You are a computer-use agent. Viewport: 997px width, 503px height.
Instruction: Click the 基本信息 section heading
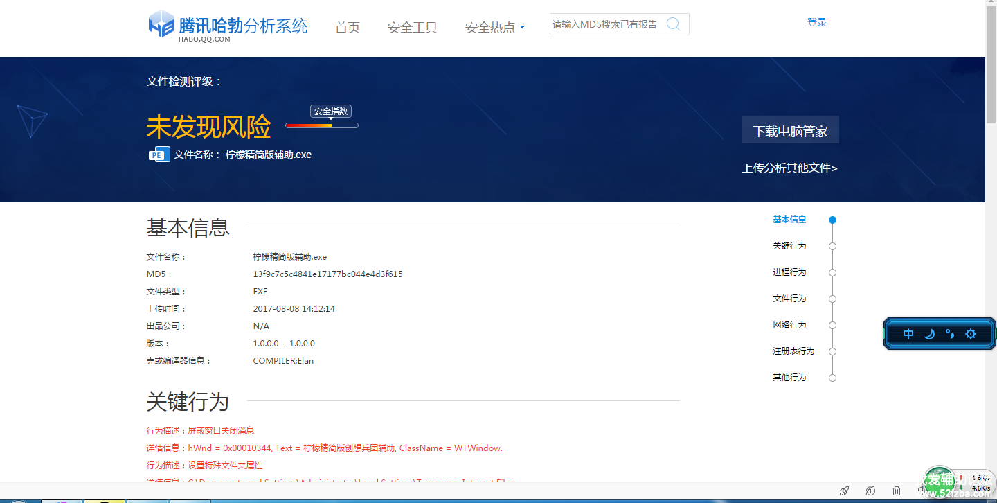tap(188, 227)
